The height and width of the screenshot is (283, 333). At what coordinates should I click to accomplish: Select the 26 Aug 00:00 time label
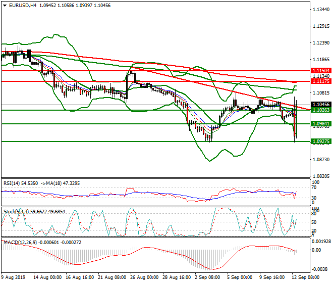tap(144, 277)
